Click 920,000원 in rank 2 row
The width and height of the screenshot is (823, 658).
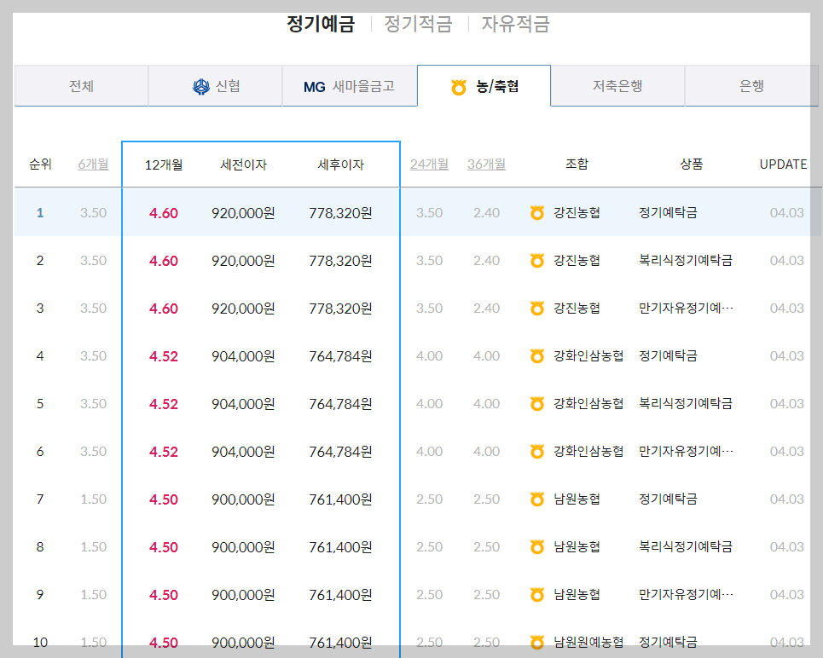coord(244,261)
